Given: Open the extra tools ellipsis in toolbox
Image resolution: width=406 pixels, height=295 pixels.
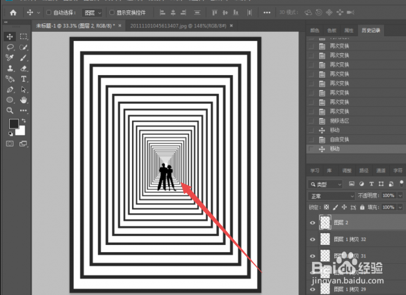Looking at the screenshot, I should [23, 110].
